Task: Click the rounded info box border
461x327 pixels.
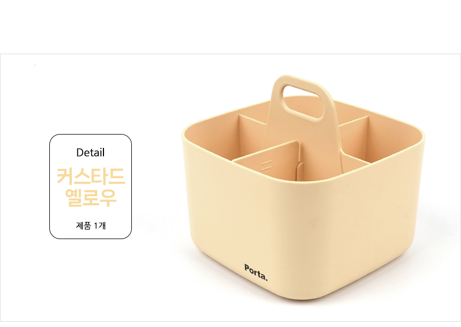Action: click(50, 187)
